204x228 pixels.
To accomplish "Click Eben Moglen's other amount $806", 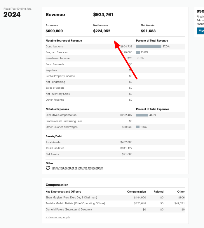I will [x=181, y=198].
